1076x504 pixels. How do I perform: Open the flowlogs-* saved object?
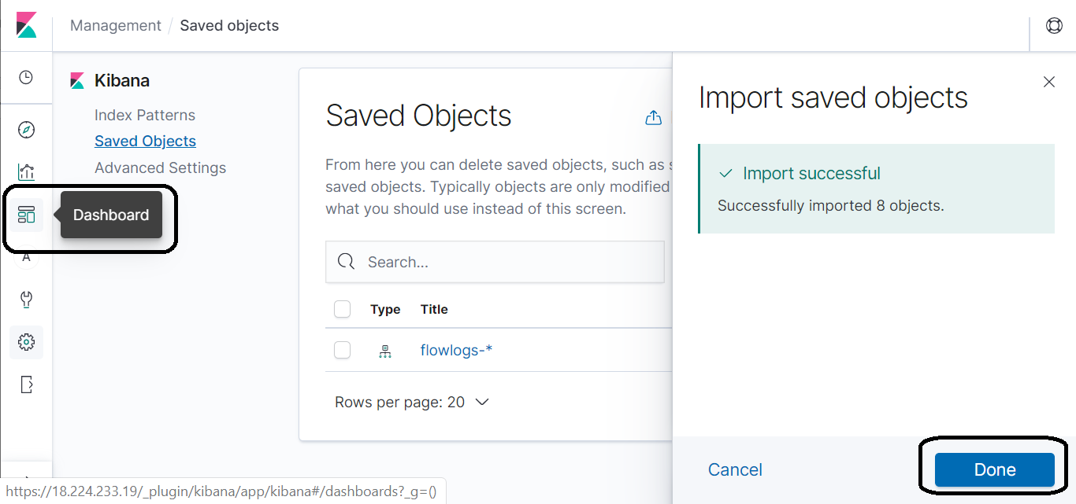coord(456,351)
